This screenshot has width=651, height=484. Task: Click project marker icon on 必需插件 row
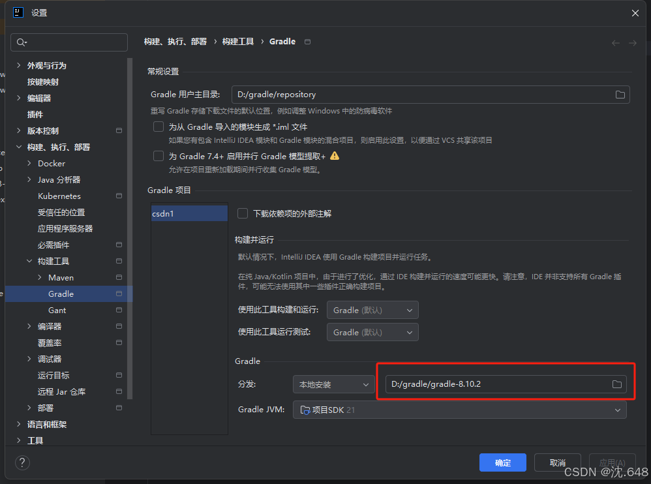[119, 245]
